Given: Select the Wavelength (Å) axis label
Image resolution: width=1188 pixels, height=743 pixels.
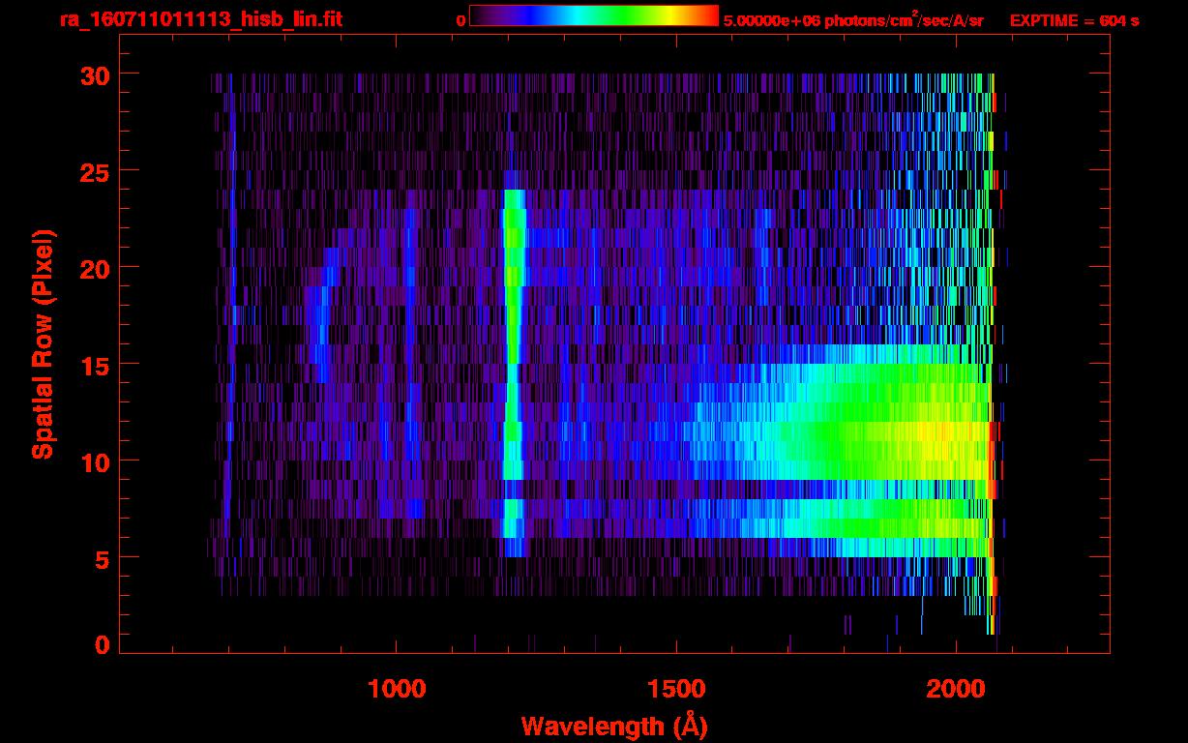Looking at the screenshot, I should 619,725.
